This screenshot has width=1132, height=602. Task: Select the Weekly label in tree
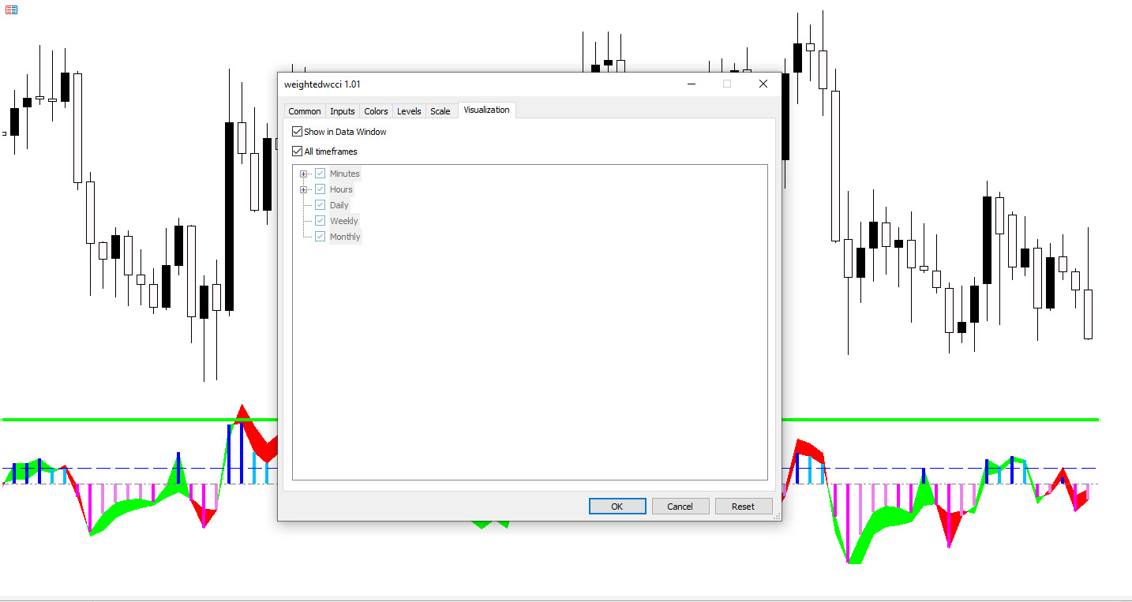(343, 221)
